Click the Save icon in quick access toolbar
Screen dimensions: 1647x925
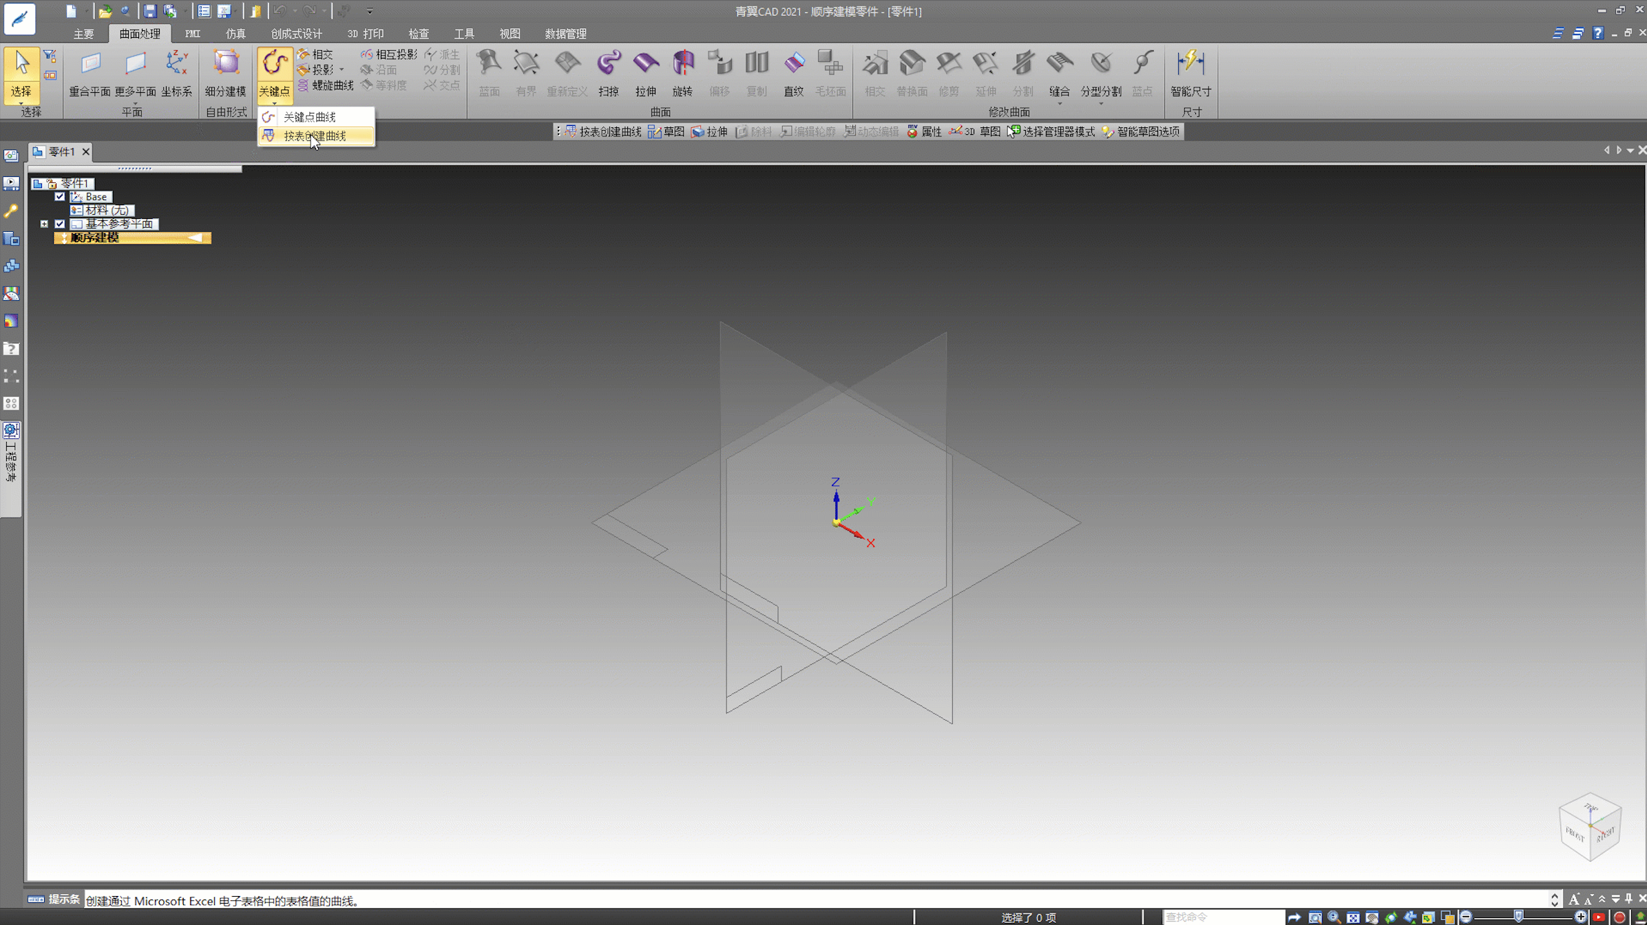click(149, 11)
